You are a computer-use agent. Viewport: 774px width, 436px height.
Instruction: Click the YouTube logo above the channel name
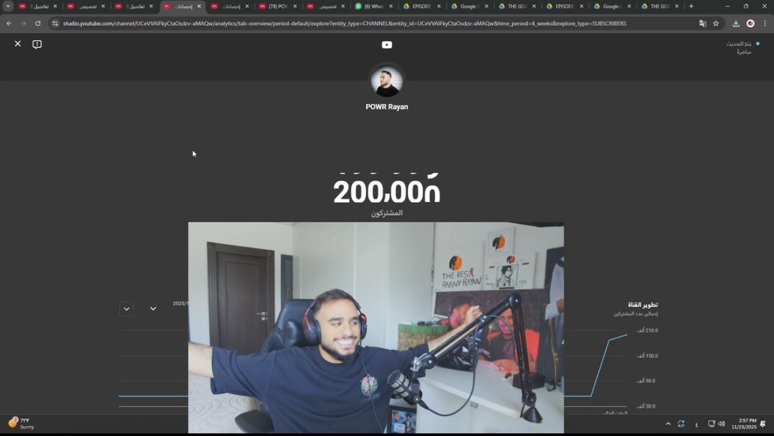tap(386, 45)
